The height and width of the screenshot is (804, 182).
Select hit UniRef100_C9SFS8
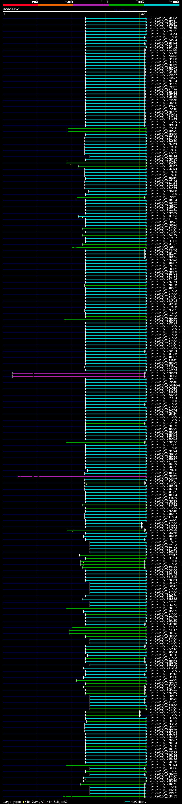(163, 747)
